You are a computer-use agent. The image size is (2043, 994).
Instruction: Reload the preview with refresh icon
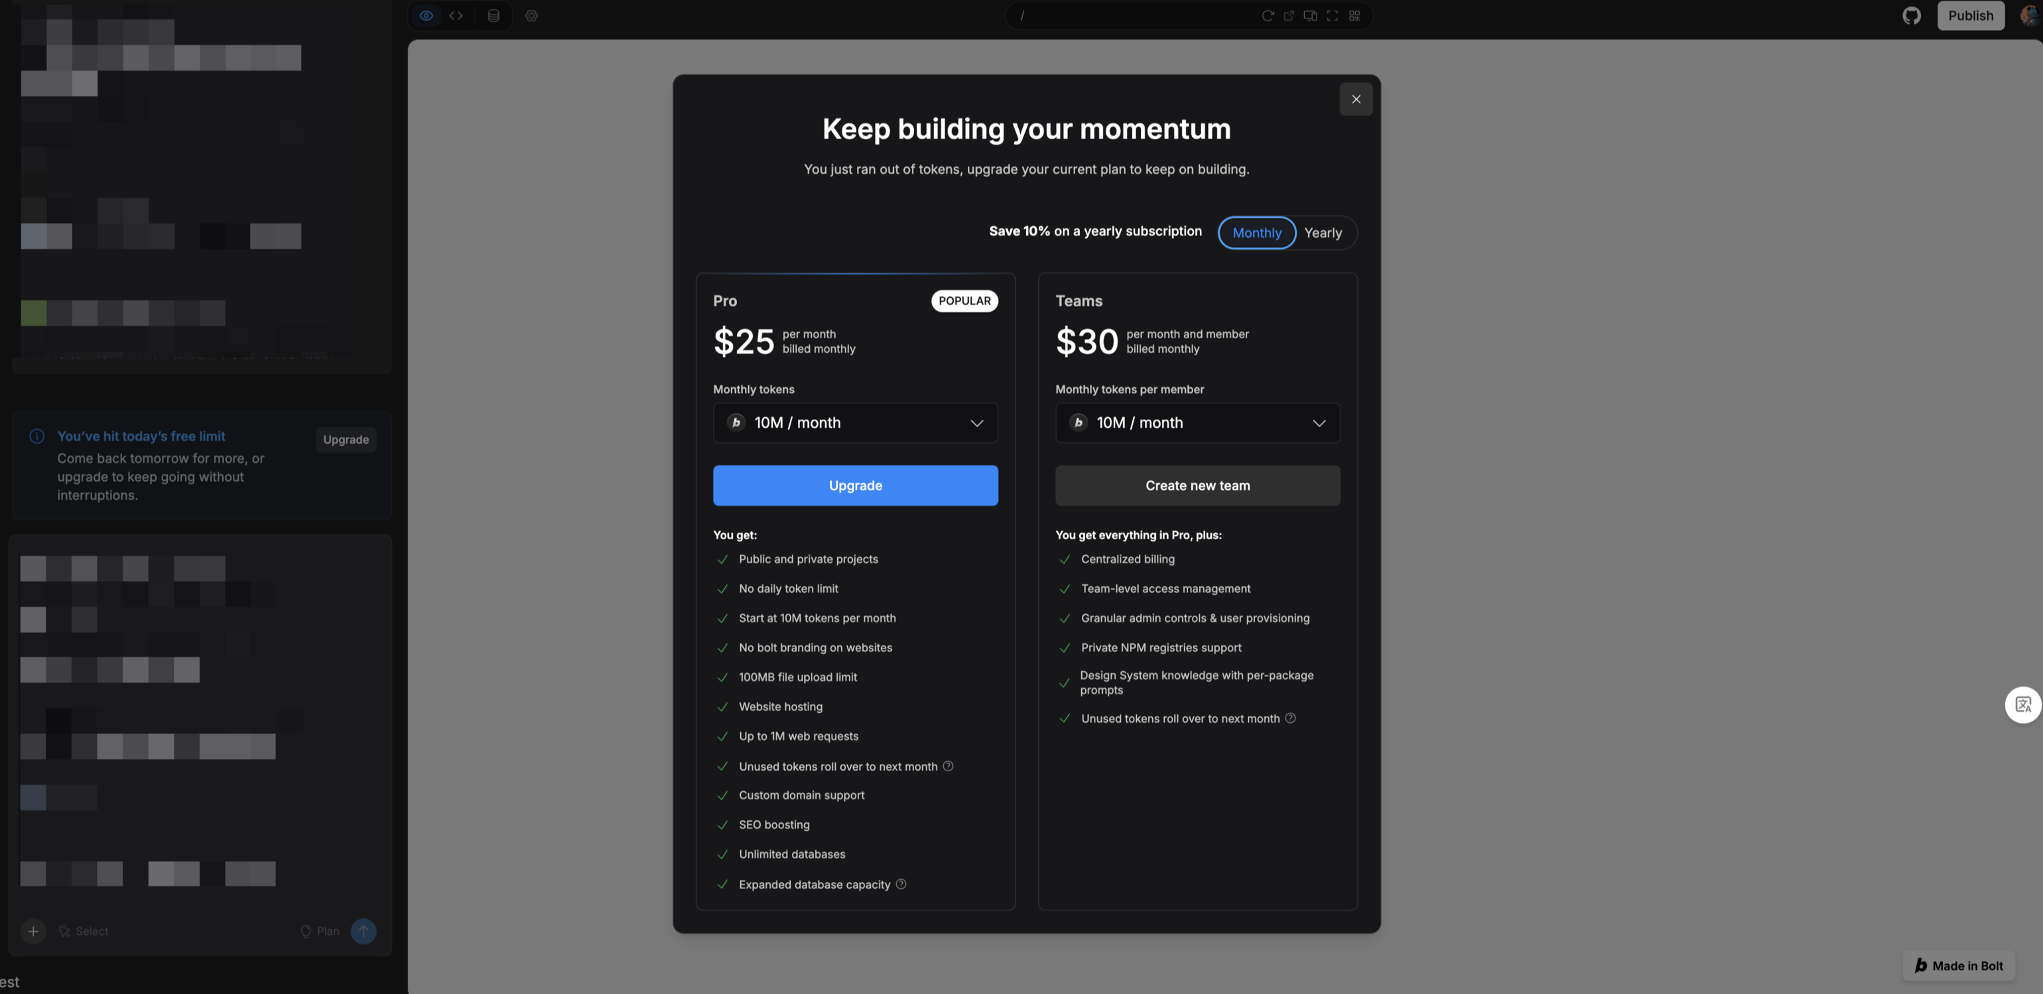[x=1268, y=16]
